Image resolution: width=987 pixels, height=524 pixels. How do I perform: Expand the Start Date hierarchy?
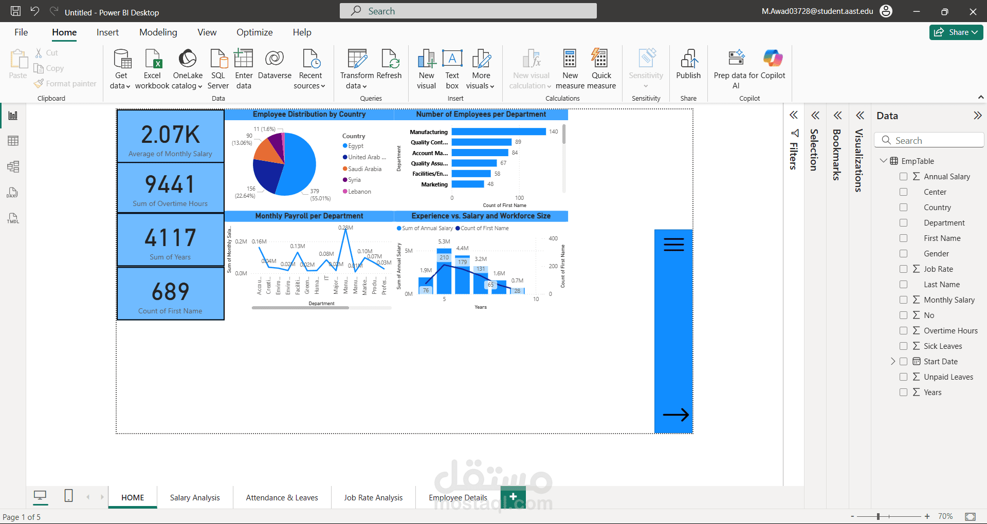pos(893,362)
